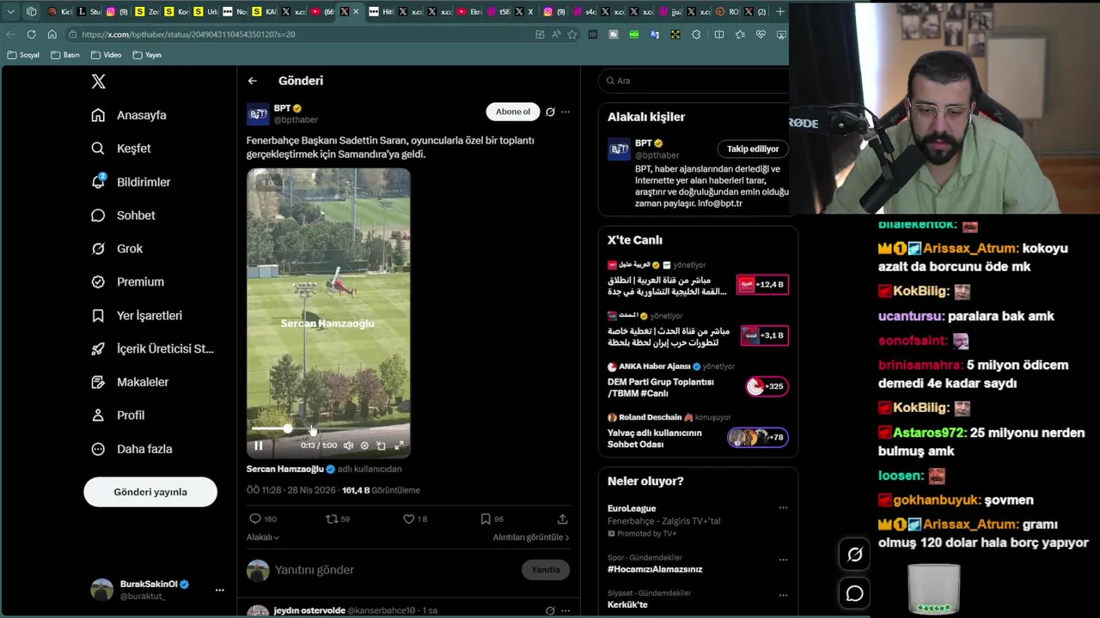Image resolution: width=1100 pixels, height=618 pixels.
Task: Open a new browser tab
Action: pos(780,12)
